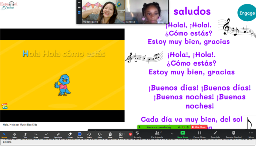
Task: Click the 'You are screen sharing' label
Action: point(159,127)
